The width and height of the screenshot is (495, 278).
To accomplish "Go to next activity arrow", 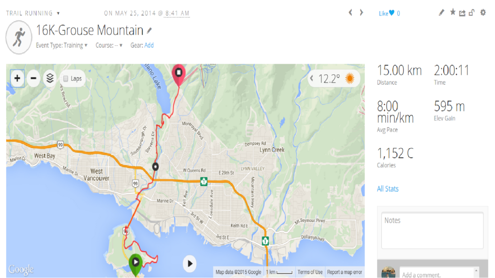I will [x=361, y=13].
